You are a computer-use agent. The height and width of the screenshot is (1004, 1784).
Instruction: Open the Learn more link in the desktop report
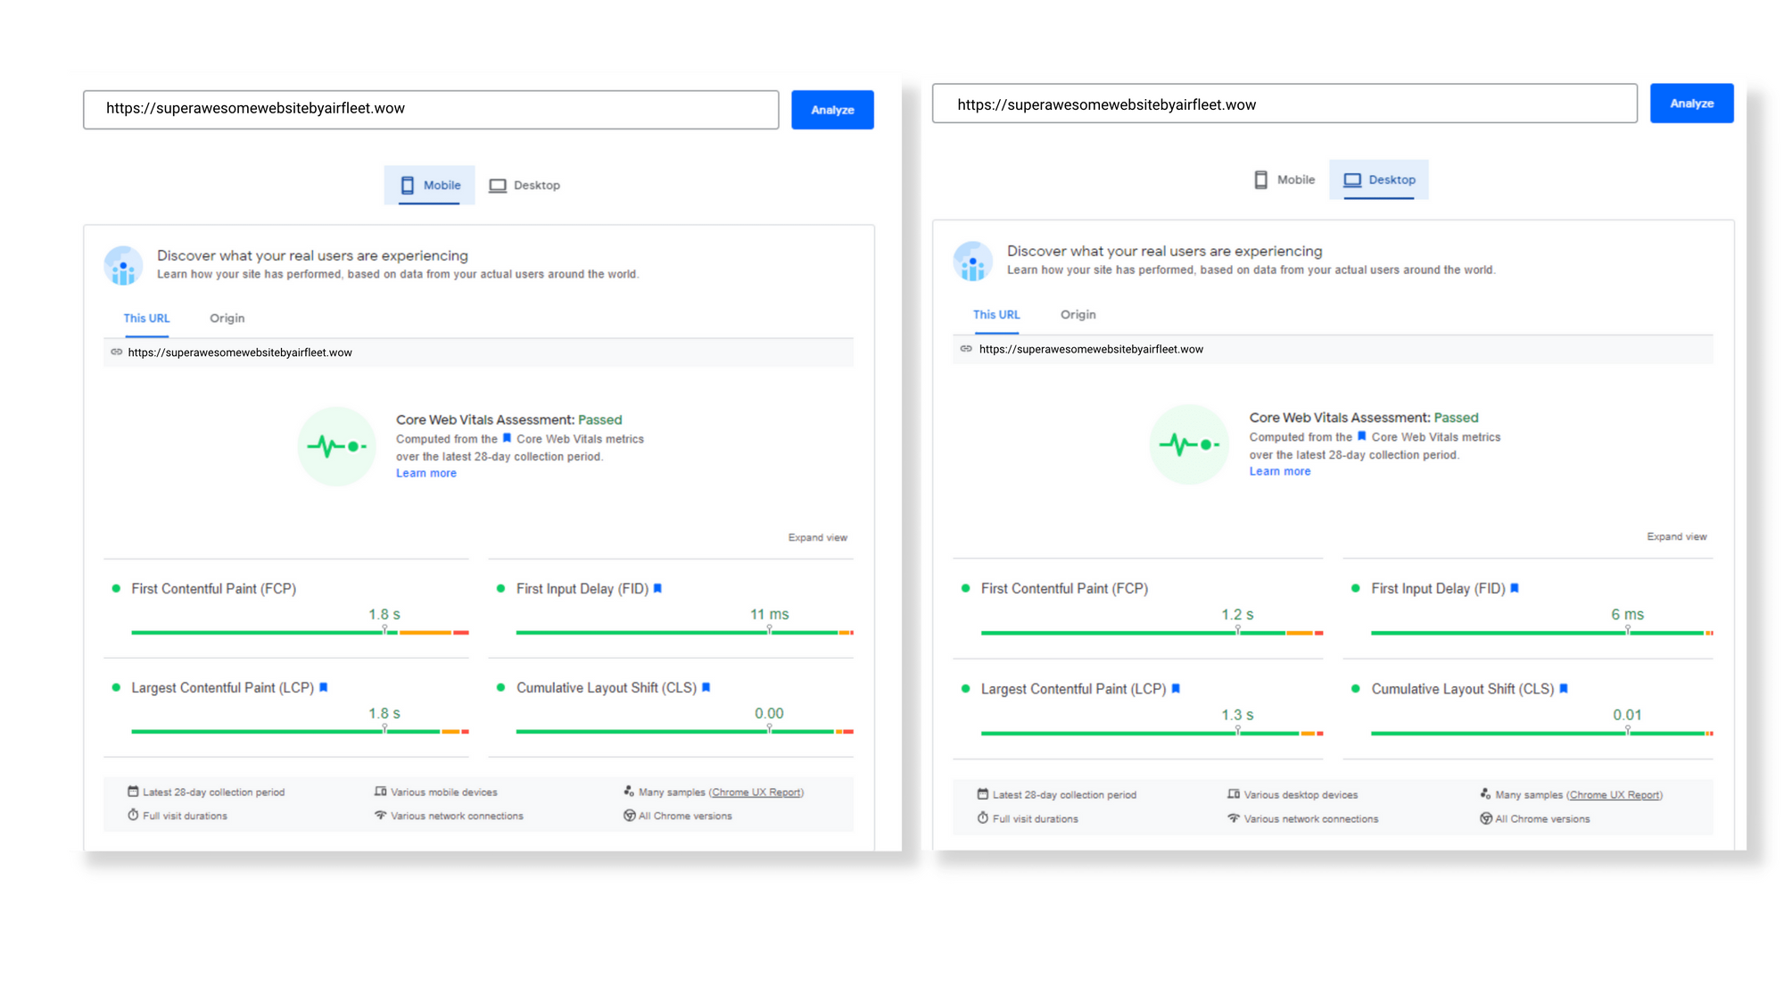(1279, 472)
